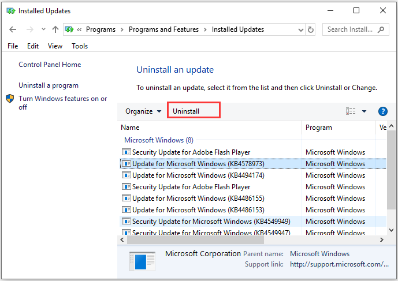Click the search magnifier icon
The height and width of the screenshot is (281, 398).
382,29
